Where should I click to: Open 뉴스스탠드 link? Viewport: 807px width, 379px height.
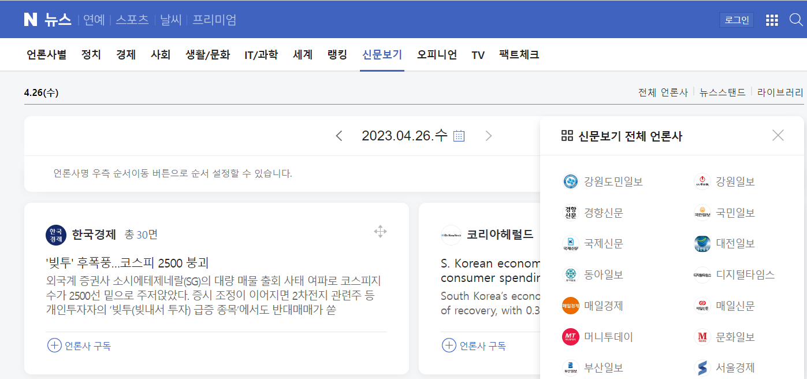click(x=723, y=92)
